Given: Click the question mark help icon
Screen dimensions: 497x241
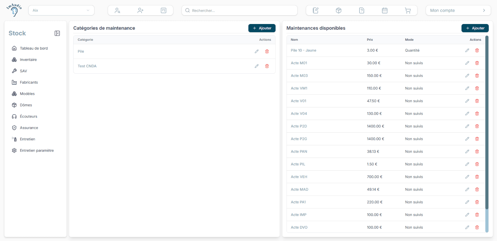Looking at the screenshot, I should 362,10.
